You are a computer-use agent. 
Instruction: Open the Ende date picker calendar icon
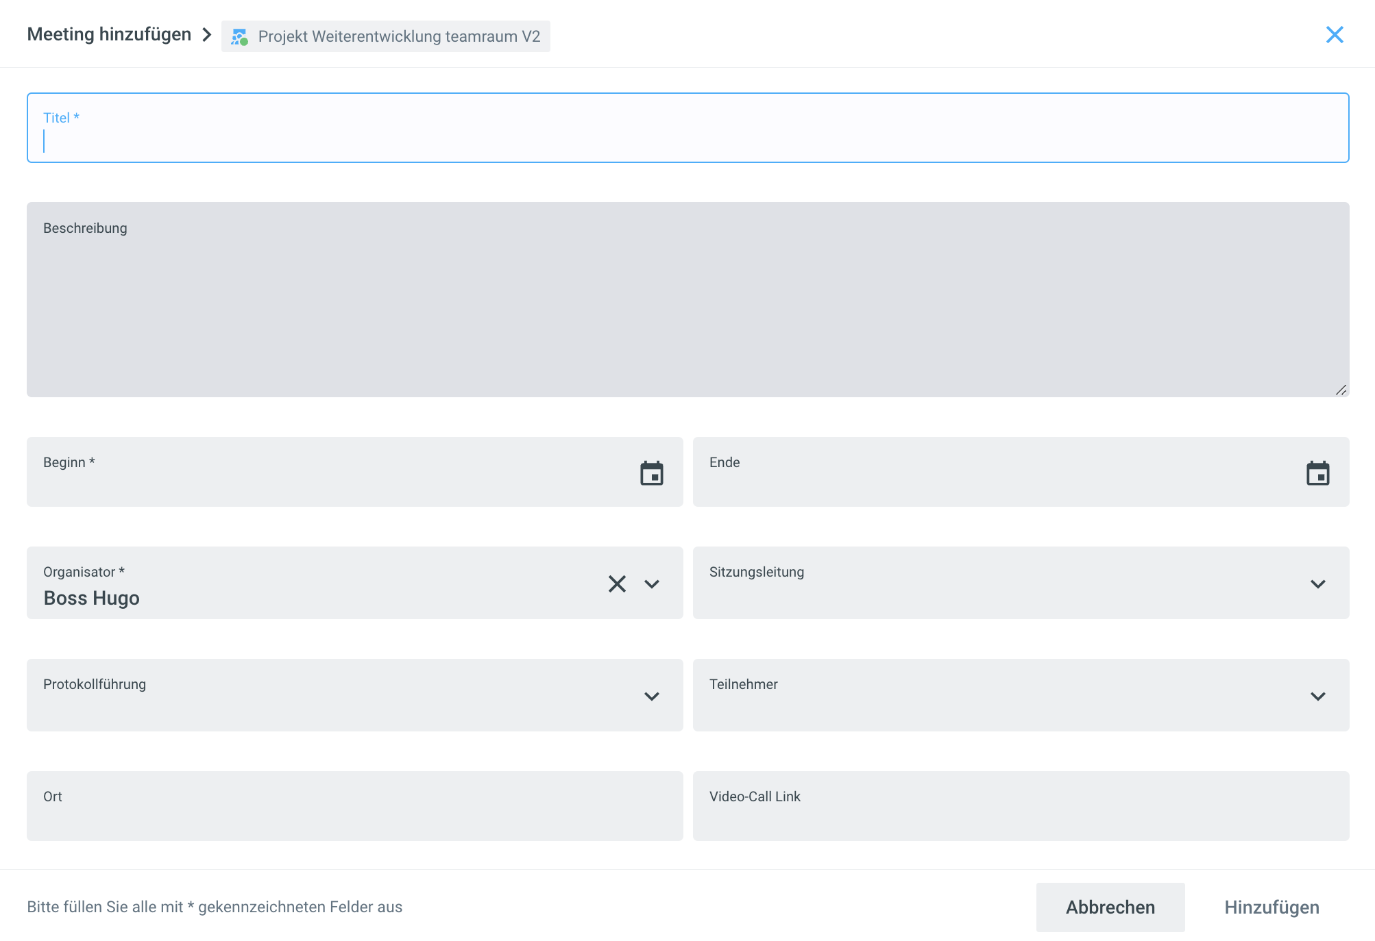click(1317, 473)
